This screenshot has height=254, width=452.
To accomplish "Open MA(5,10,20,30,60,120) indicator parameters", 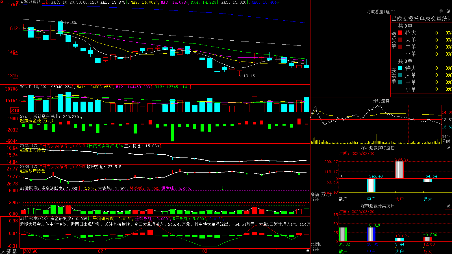I will click(x=75, y=2).
